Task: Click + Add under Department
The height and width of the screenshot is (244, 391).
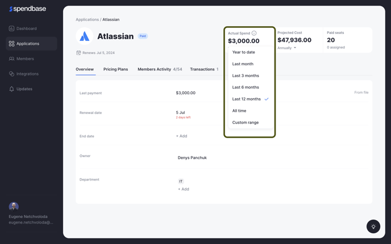Action: [x=184, y=189]
